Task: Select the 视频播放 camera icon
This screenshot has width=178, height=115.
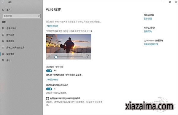Action: coord(3,54)
